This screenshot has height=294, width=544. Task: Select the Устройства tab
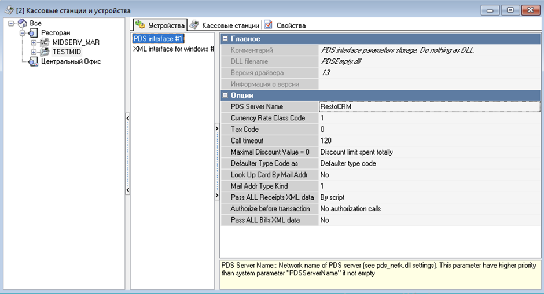click(x=160, y=25)
